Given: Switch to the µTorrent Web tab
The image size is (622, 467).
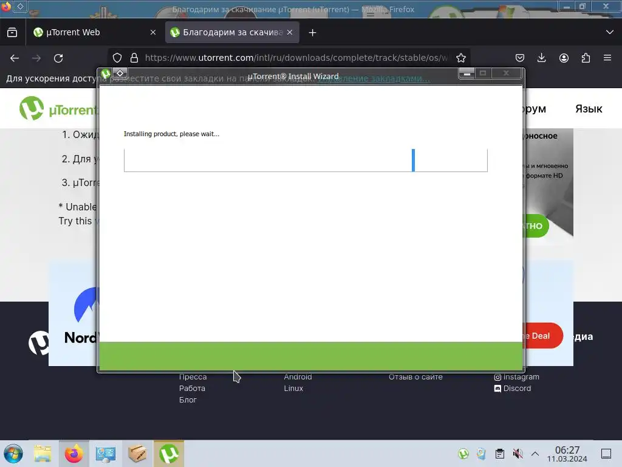Looking at the screenshot, I should click(94, 33).
